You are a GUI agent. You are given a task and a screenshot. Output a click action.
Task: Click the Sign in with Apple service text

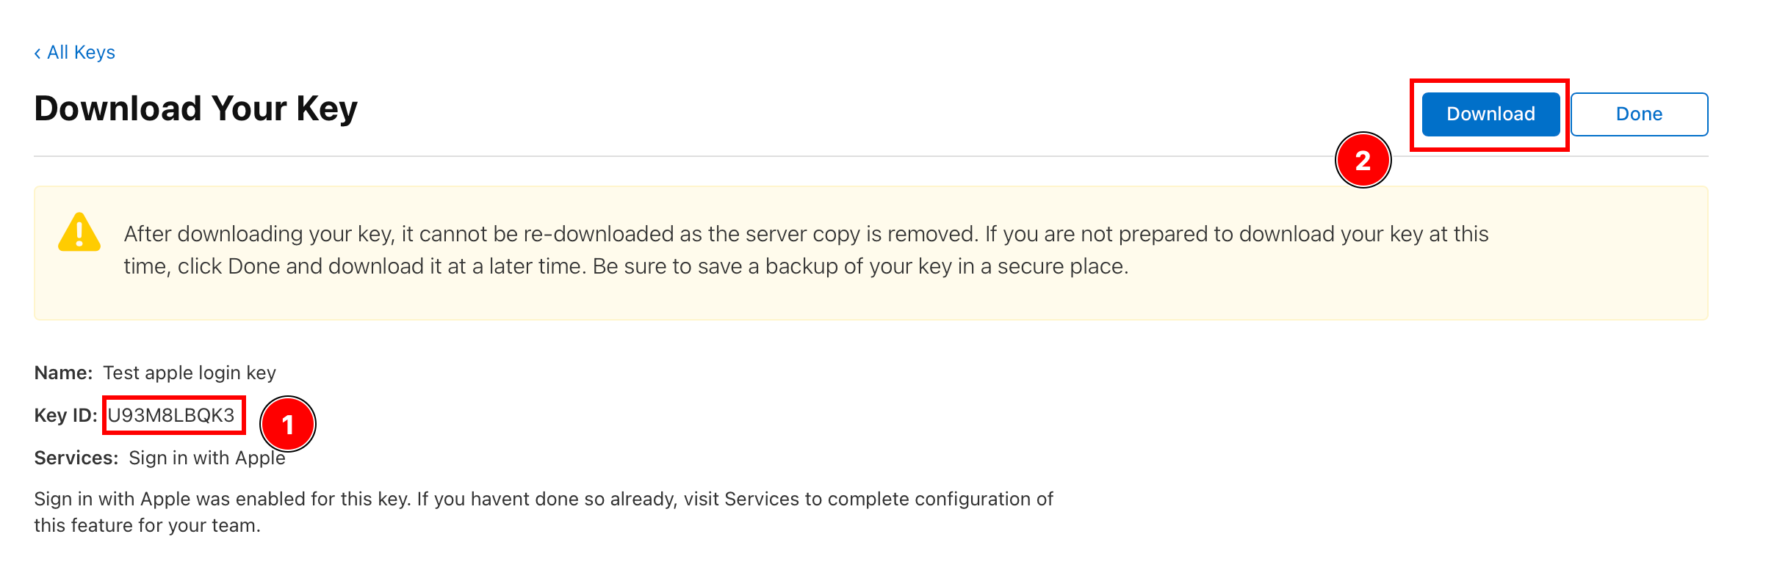click(207, 457)
